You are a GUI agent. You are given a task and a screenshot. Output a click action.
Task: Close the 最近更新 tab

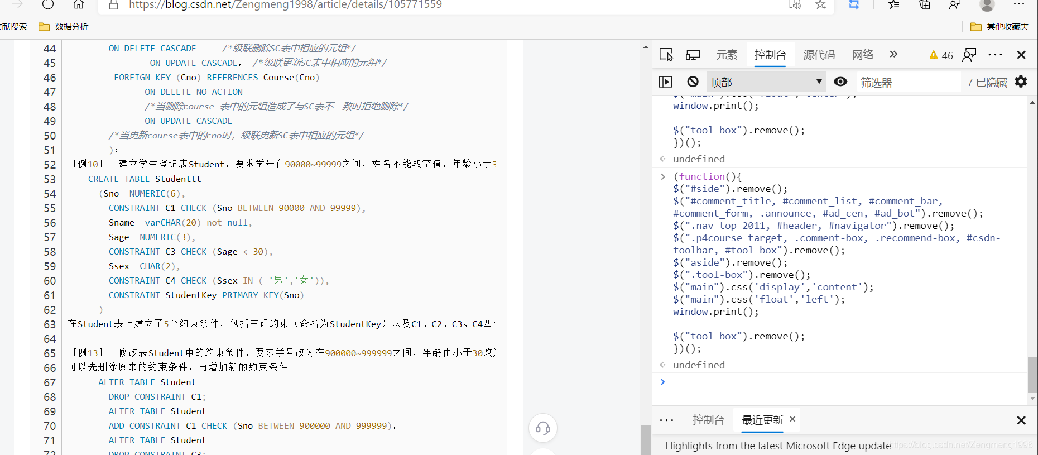tap(792, 419)
